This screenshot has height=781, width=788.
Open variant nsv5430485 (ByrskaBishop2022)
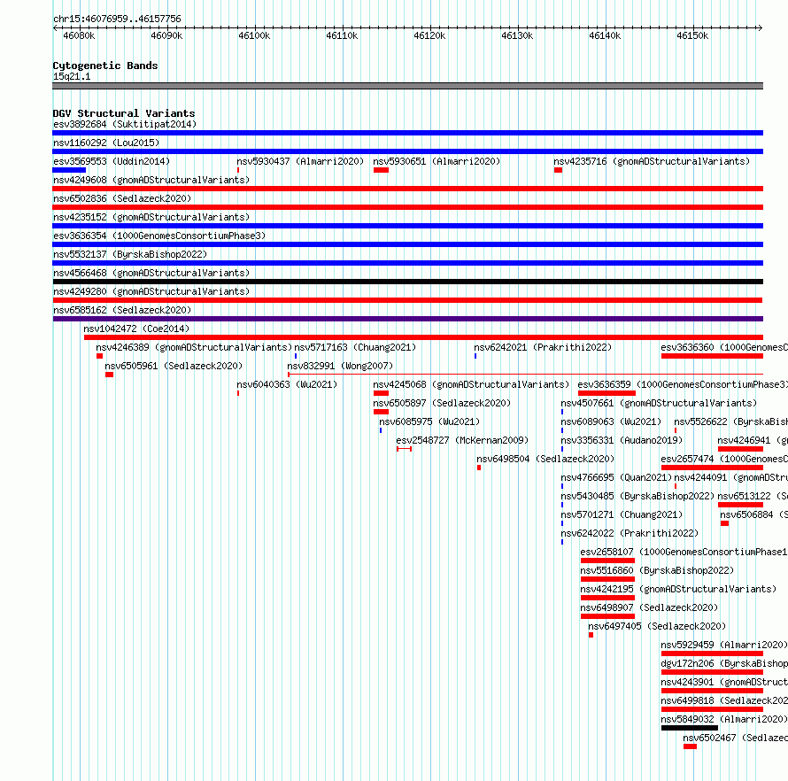[637, 496]
